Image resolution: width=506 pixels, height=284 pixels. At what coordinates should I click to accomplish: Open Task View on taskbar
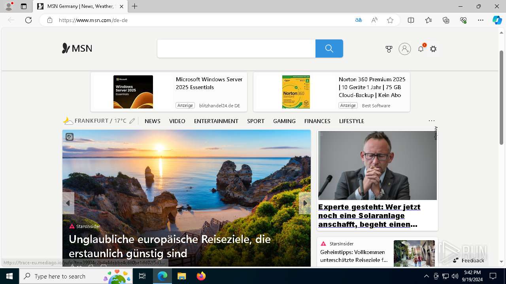tap(142, 276)
